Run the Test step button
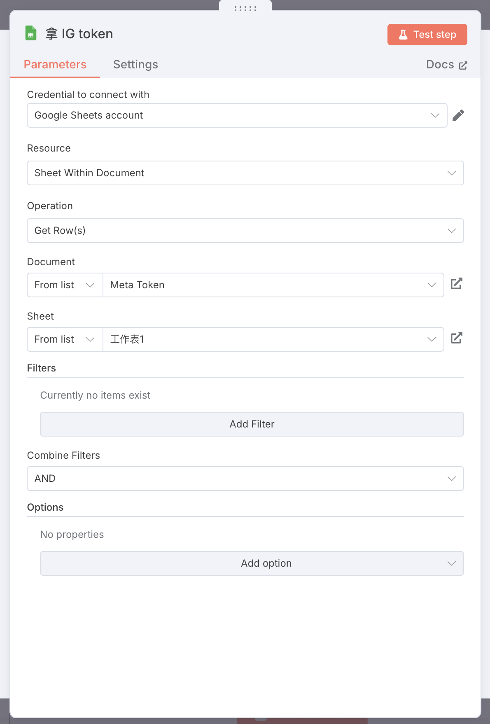490x724 pixels. [427, 35]
